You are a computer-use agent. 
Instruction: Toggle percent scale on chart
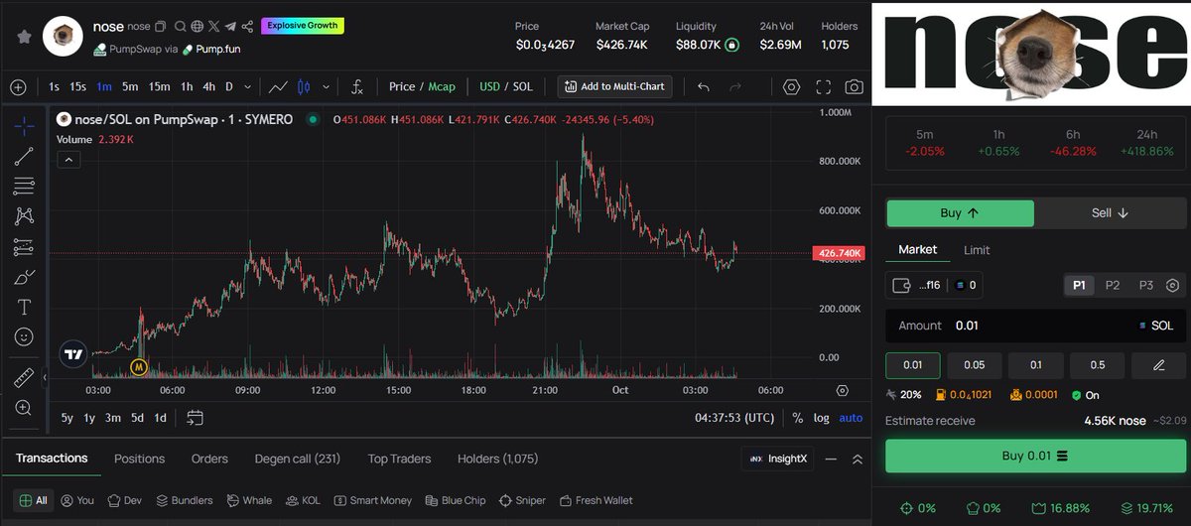click(x=798, y=418)
